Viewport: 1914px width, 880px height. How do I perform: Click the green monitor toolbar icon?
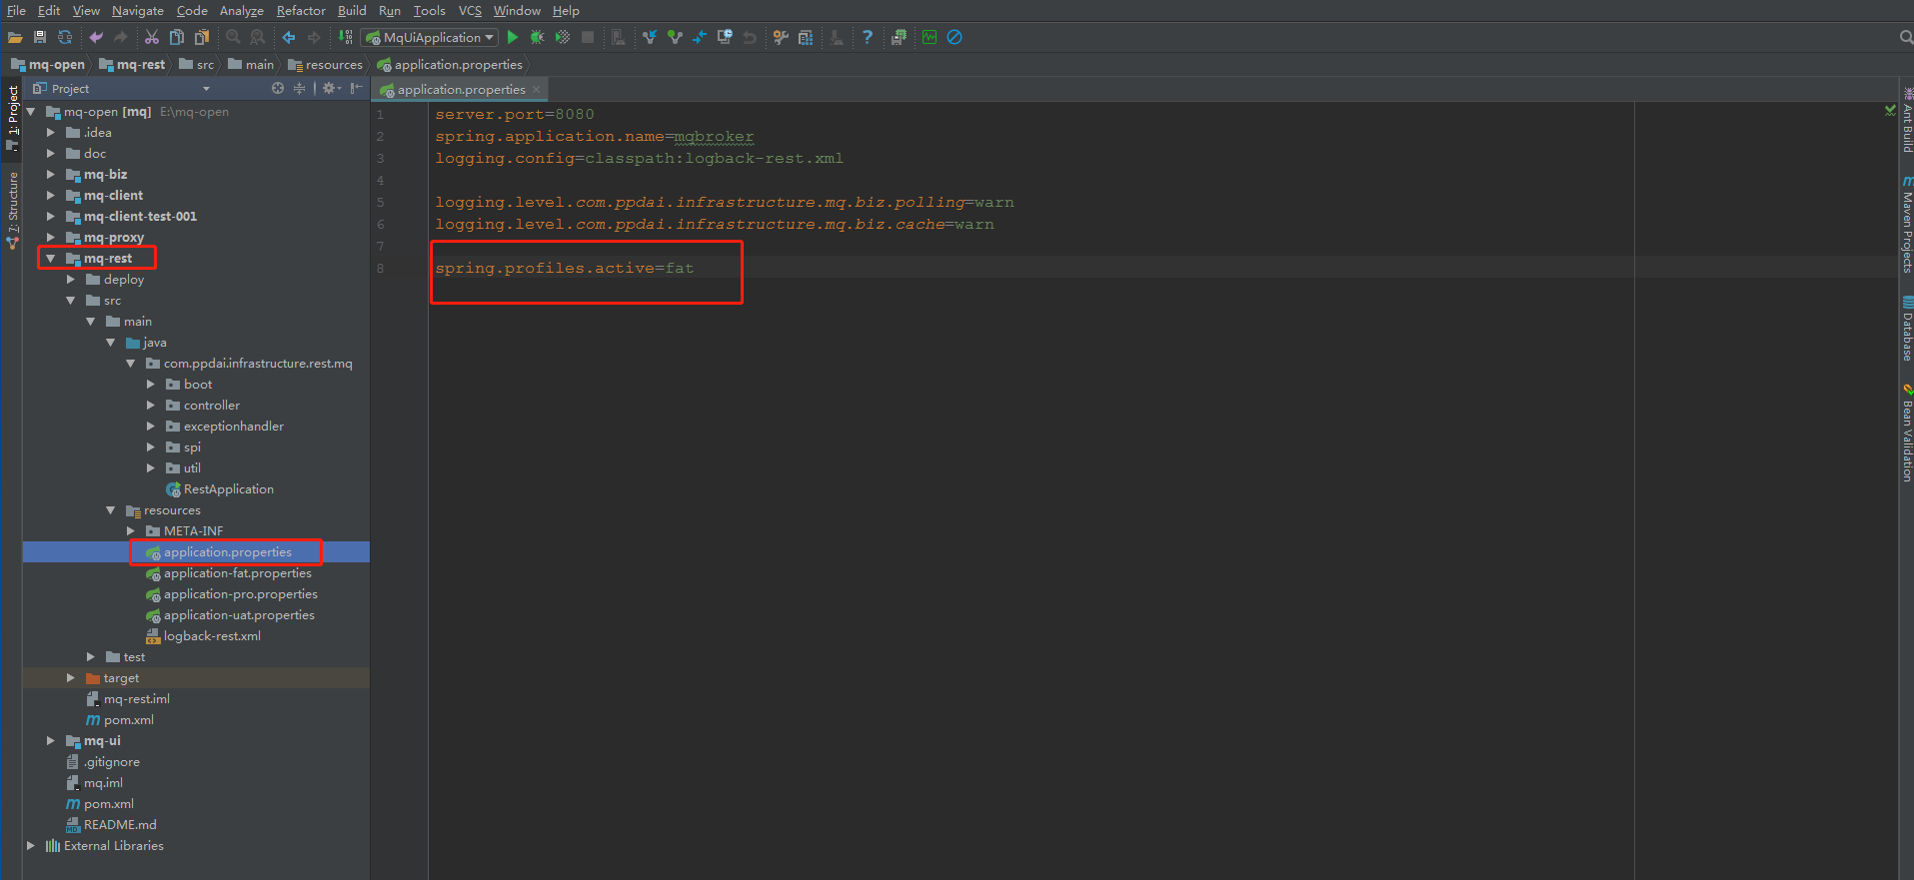click(x=930, y=37)
